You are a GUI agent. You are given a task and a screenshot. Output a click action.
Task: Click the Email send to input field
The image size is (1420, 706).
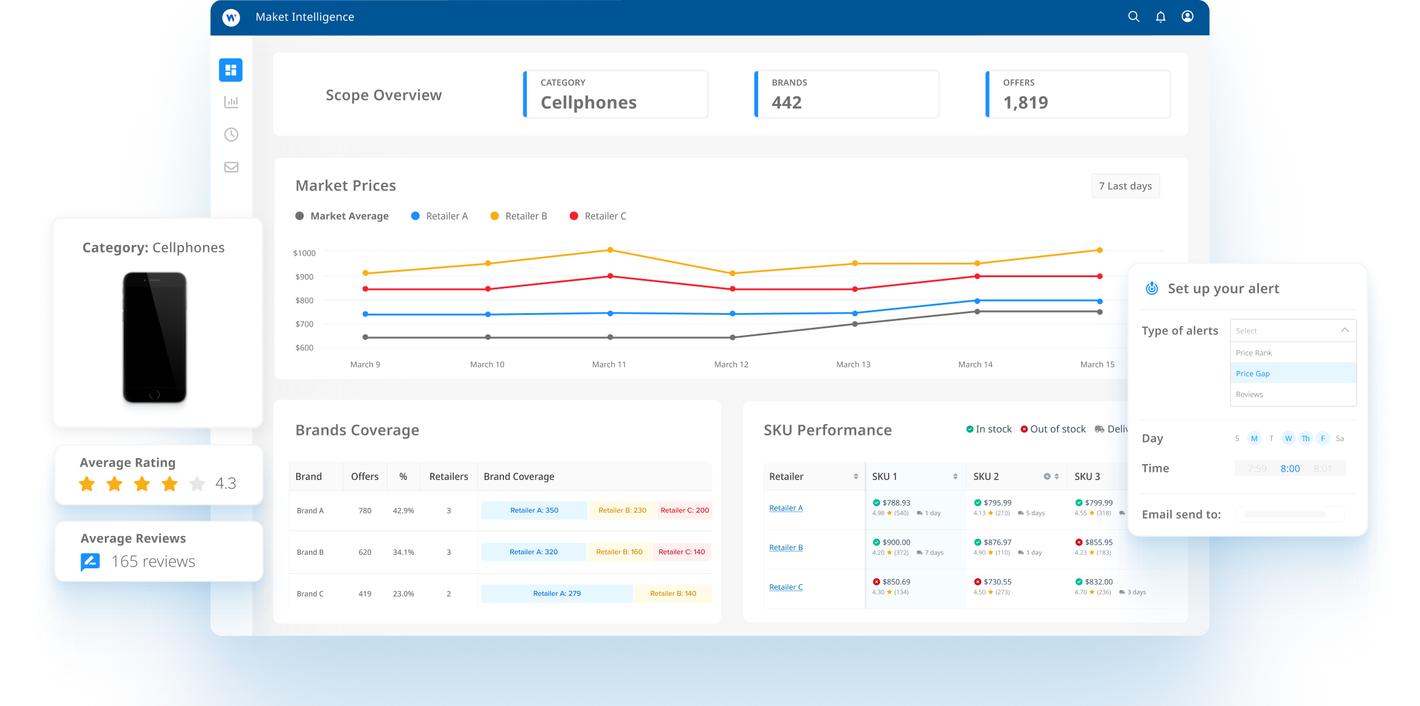point(1290,514)
